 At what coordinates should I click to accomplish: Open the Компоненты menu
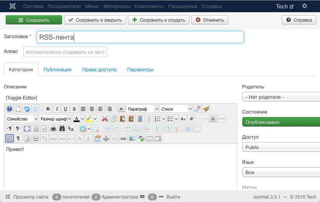coord(149,6)
